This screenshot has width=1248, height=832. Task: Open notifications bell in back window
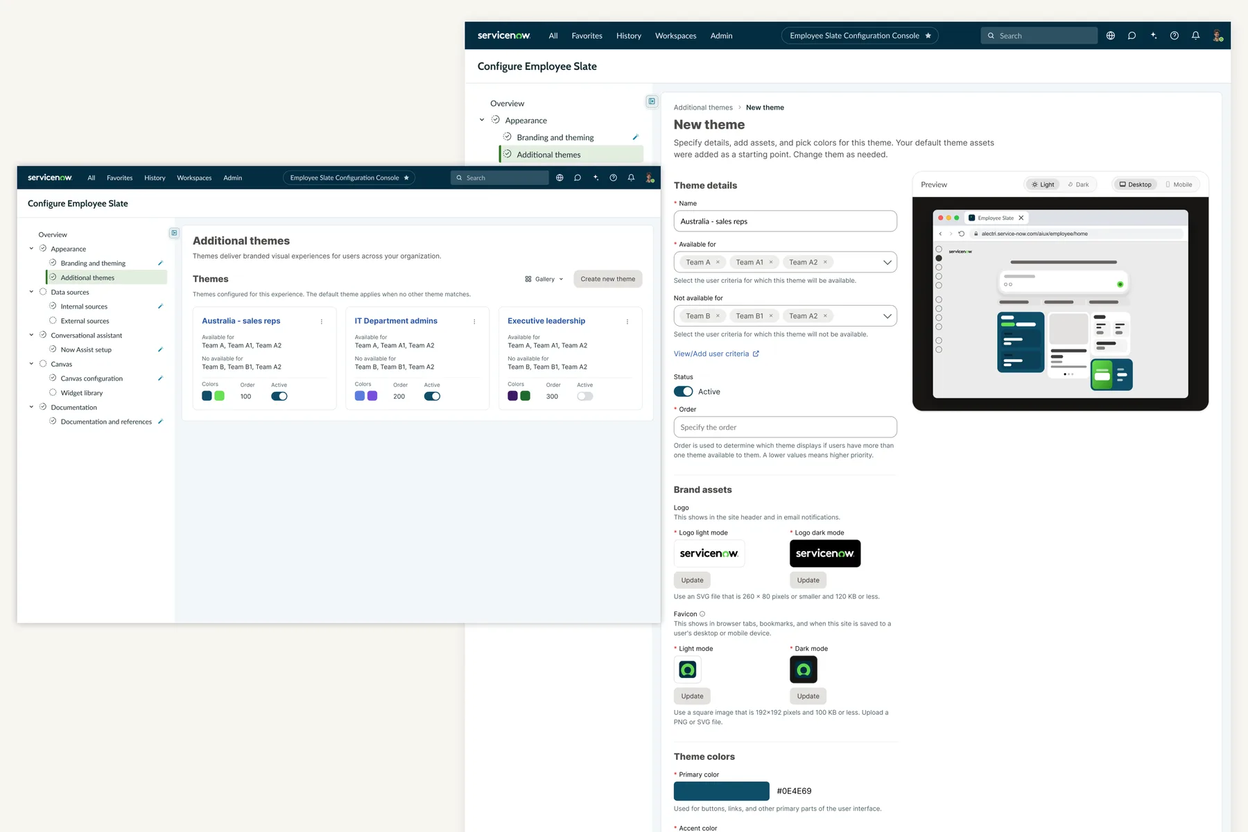click(x=1196, y=35)
